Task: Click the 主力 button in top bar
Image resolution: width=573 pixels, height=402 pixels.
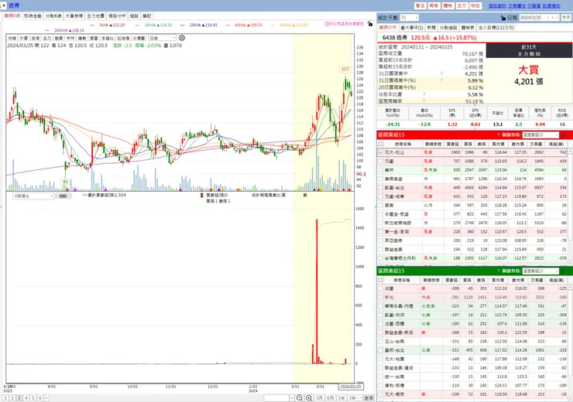Action: point(461,6)
